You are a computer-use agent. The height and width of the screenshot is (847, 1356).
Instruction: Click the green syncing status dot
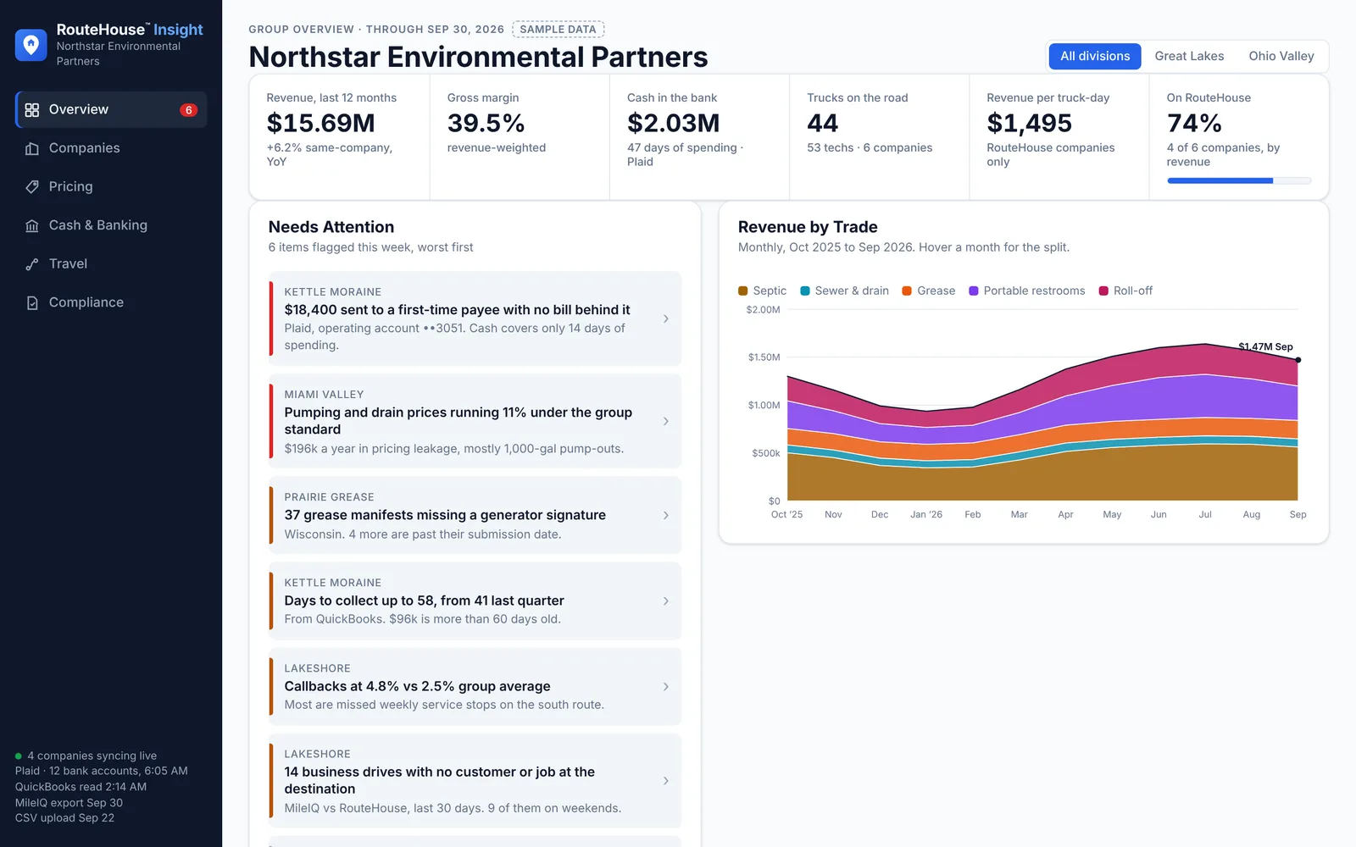click(x=19, y=756)
